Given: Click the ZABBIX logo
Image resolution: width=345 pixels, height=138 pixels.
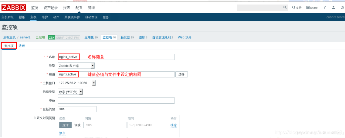Looking at the screenshot, I should [x=14, y=8].
